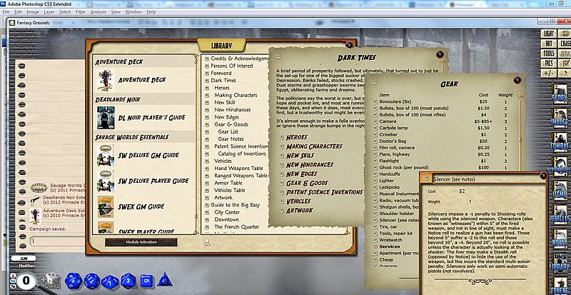Toggle the LIGHT button
This screenshot has height=295, width=571.
pyautogui.click(x=548, y=34)
